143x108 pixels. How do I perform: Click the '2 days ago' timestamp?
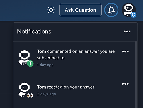point(47,94)
